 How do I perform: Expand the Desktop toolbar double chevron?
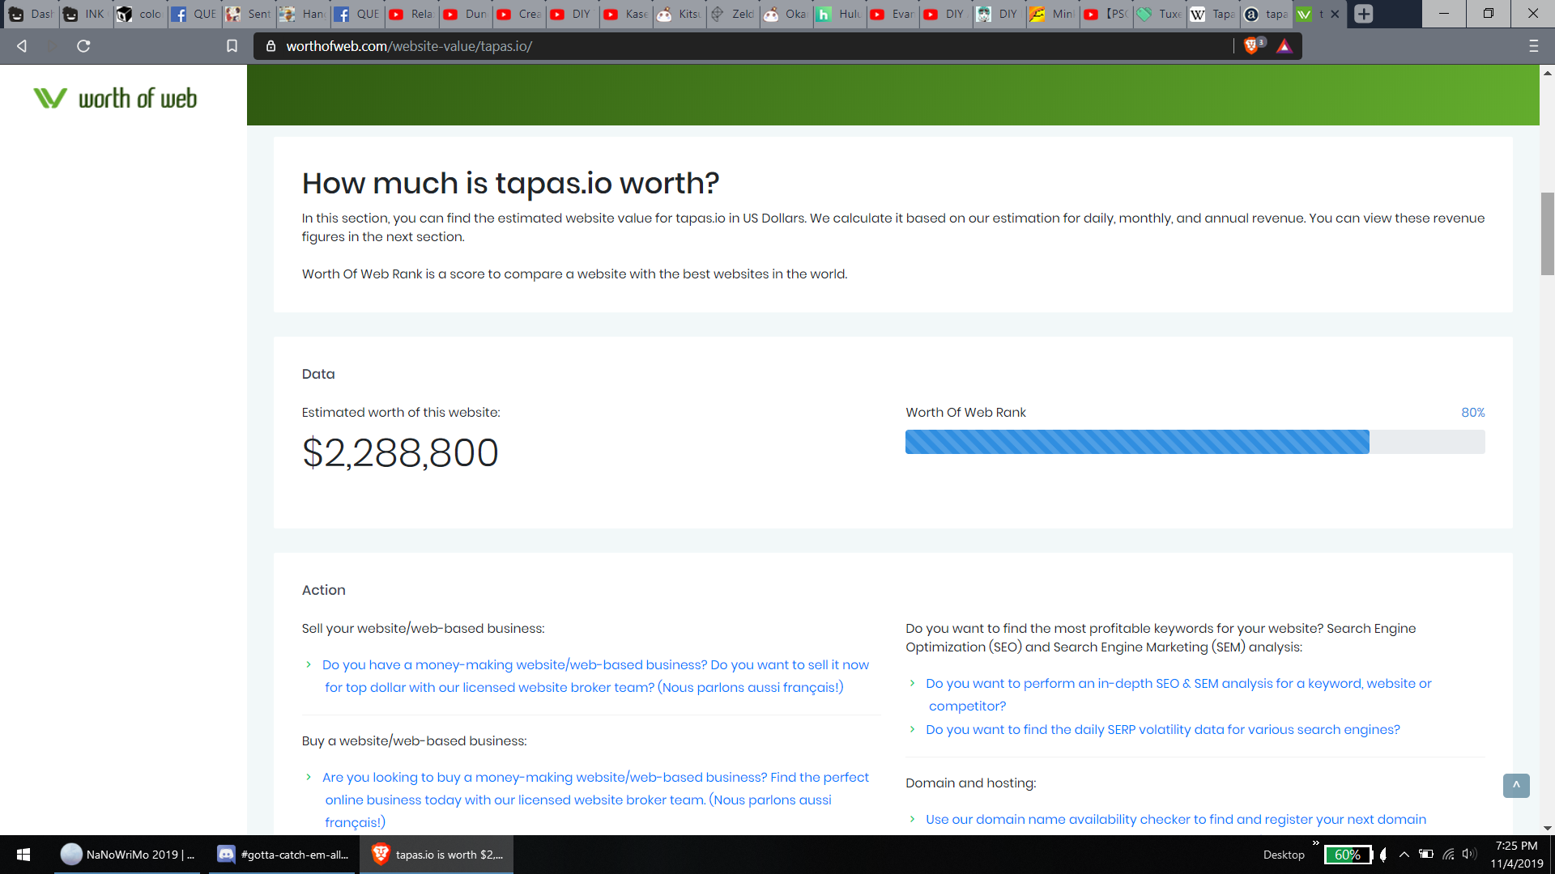click(1316, 843)
